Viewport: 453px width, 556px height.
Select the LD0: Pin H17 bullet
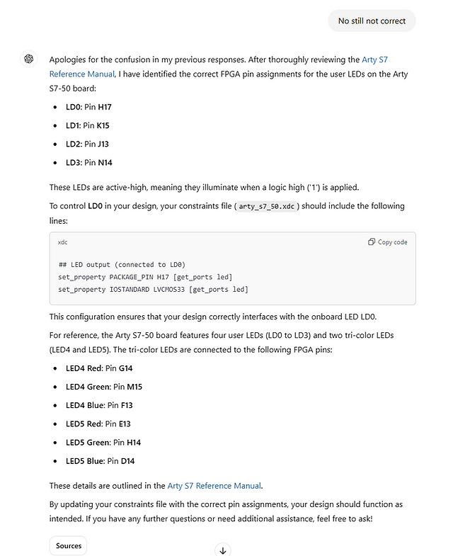[x=88, y=107]
